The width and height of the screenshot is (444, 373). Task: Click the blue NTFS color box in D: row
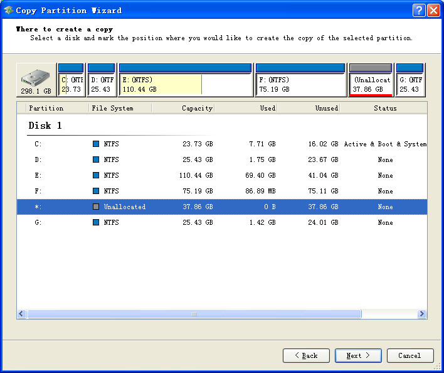point(96,159)
